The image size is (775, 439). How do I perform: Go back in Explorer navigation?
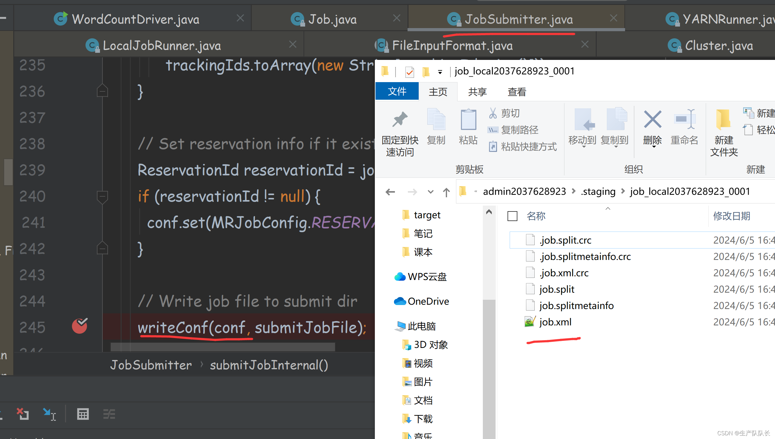(x=390, y=192)
